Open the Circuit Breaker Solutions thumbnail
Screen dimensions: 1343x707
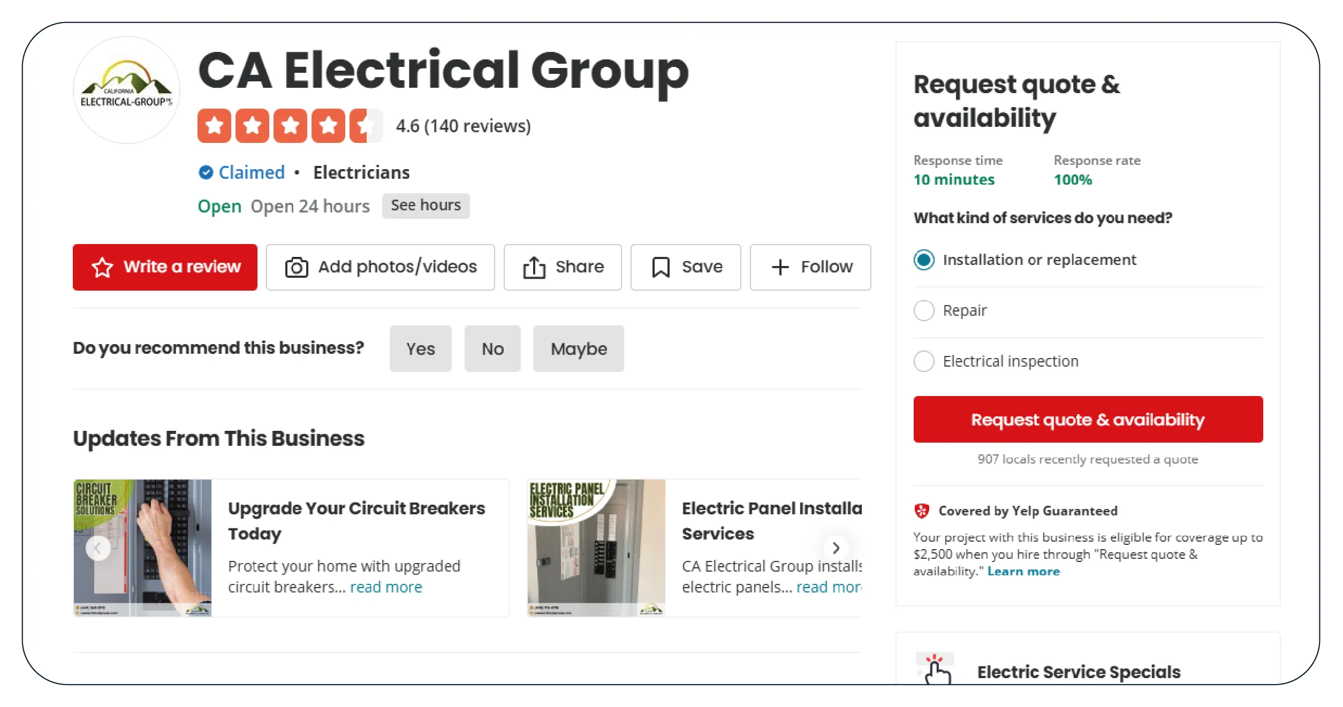pyautogui.click(x=142, y=548)
